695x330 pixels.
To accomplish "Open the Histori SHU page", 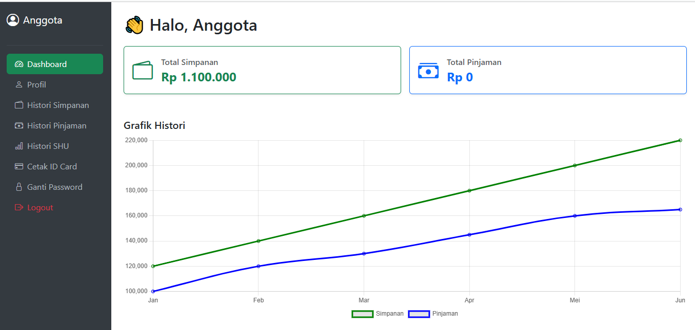I will (x=48, y=146).
